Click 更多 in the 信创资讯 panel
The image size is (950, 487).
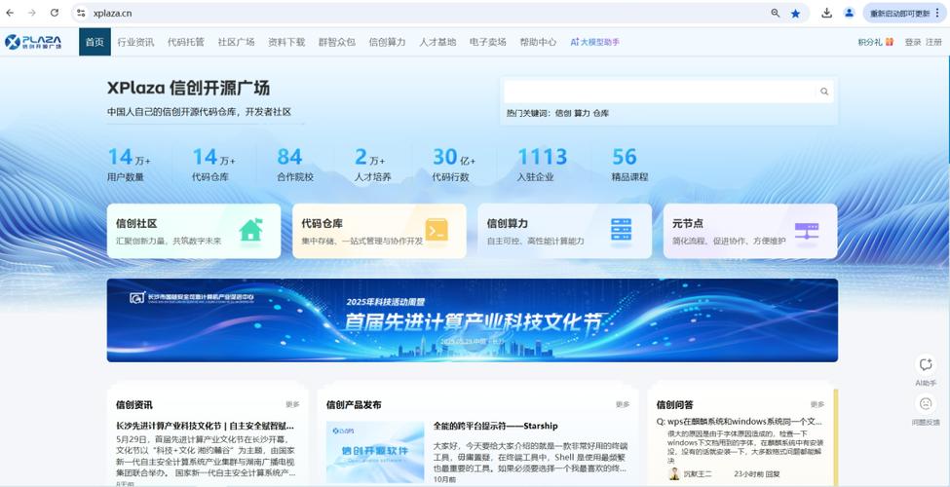pyautogui.click(x=292, y=404)
